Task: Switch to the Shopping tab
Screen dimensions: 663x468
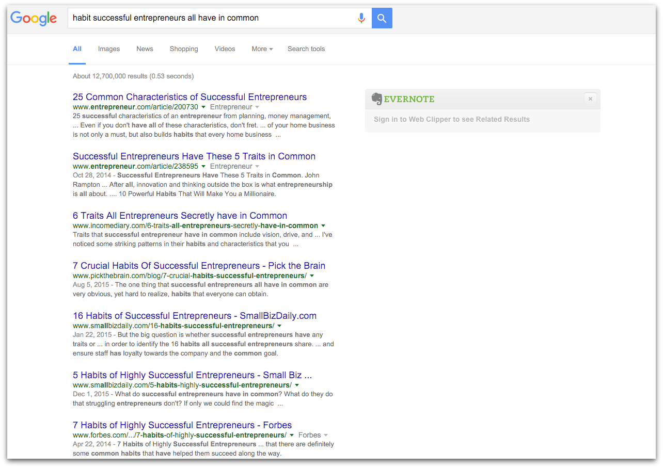Action: pos(184,49)
